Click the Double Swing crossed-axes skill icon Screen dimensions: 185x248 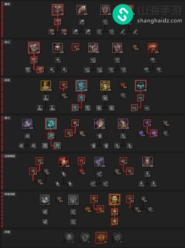pos(117,48)
